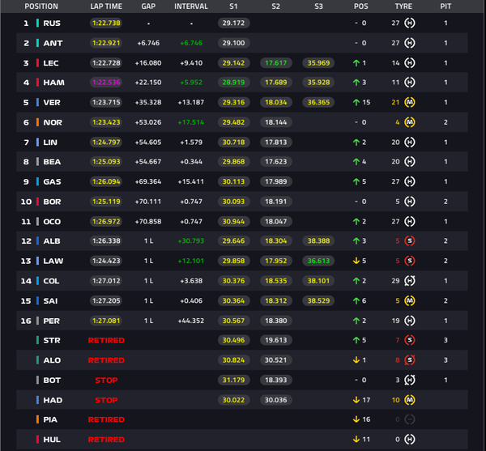Click the soft tyre icon in LAW row
Image resolution: width=486 pixels, height=451 pixels.
[409, 261]
